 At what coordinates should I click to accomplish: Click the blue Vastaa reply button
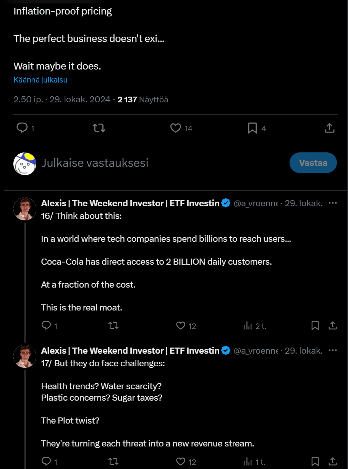[x=313, y=163]
